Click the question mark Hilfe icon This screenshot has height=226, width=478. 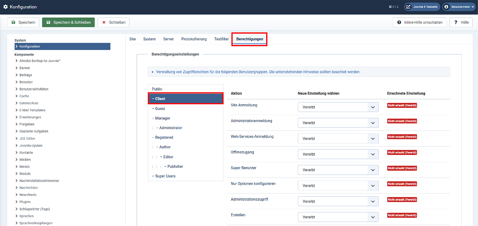click(456, 22)
